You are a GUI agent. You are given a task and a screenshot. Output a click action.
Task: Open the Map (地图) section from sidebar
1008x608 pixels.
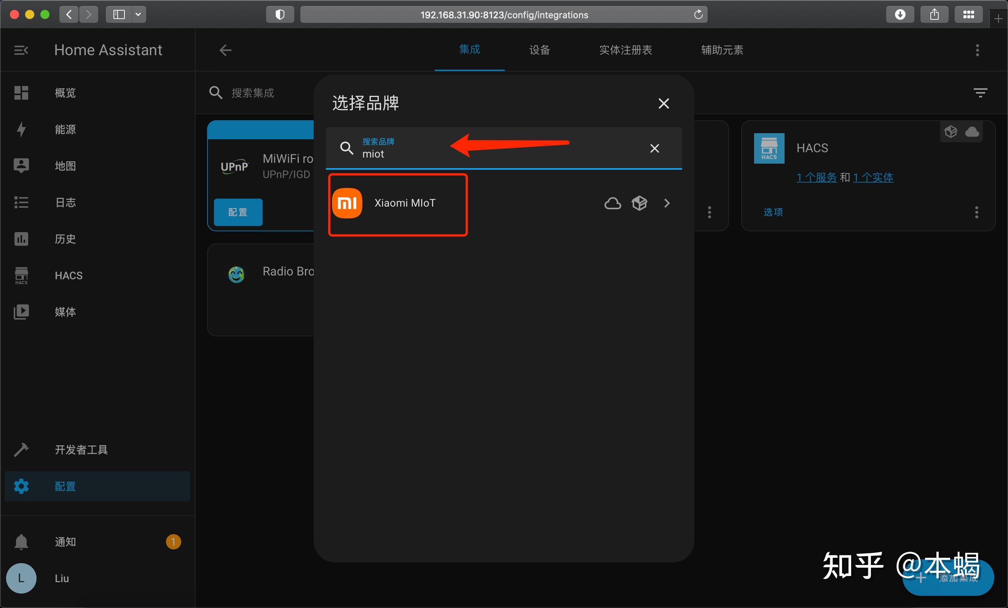tap(65, 166)
